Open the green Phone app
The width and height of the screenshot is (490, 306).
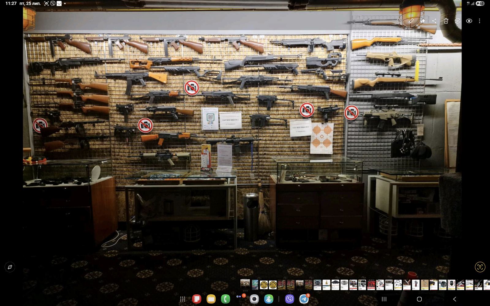click(x=225, y=299)
